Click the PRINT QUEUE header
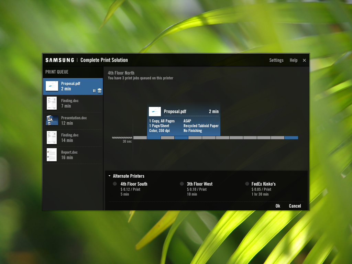Screen dimensions: 352x264 coord(57,72)
